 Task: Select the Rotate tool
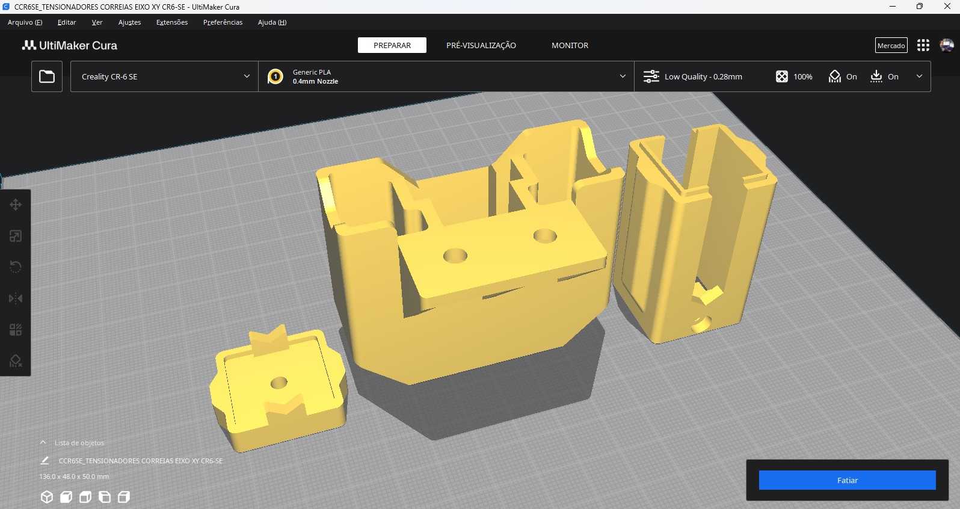point(16,267)
